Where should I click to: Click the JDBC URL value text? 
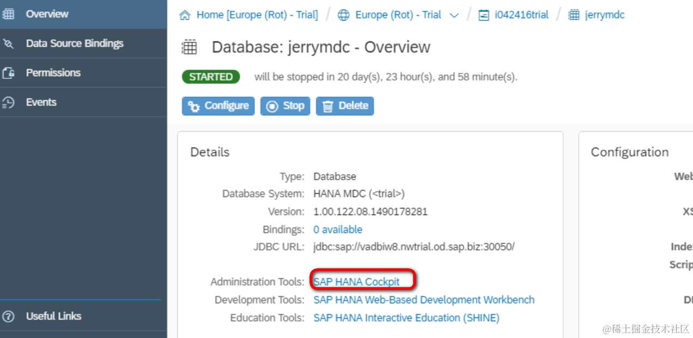click(x=414, y=247)
